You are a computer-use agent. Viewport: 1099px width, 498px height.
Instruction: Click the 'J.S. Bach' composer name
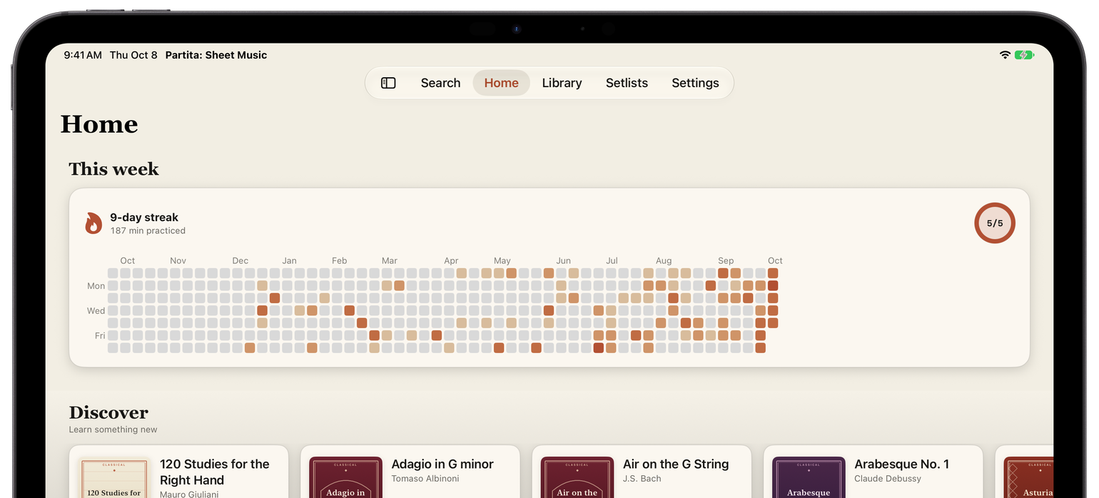coord(642,479)
